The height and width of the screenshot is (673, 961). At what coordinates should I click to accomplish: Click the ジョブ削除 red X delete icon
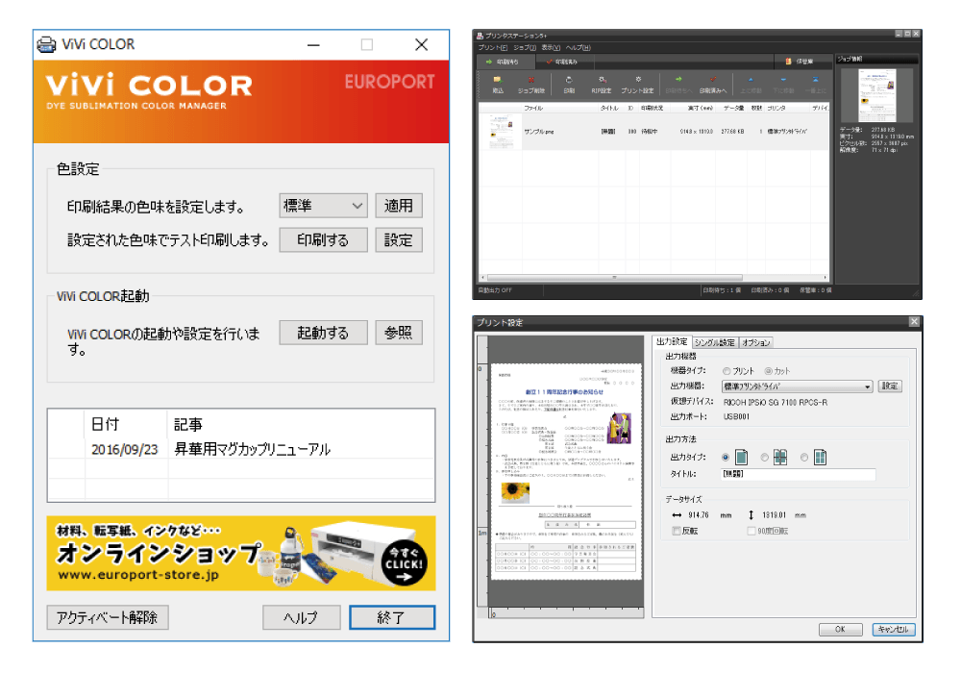[531, 80]
